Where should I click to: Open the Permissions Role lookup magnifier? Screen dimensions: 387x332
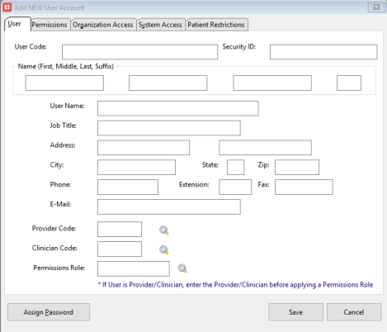point(182,268)
